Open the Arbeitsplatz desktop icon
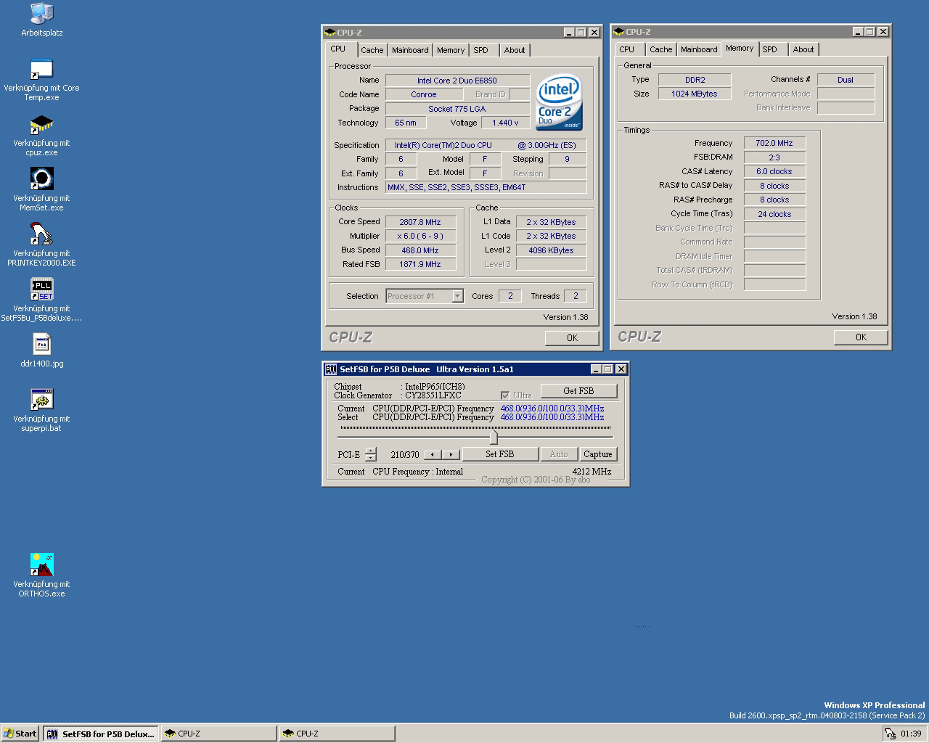Screen dimensions: 929x743 (41, 13)
